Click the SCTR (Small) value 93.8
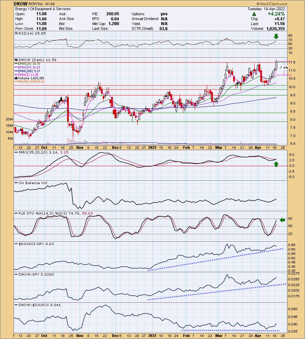The height and width of the screenshot is (339, 305). click(163, 28)
